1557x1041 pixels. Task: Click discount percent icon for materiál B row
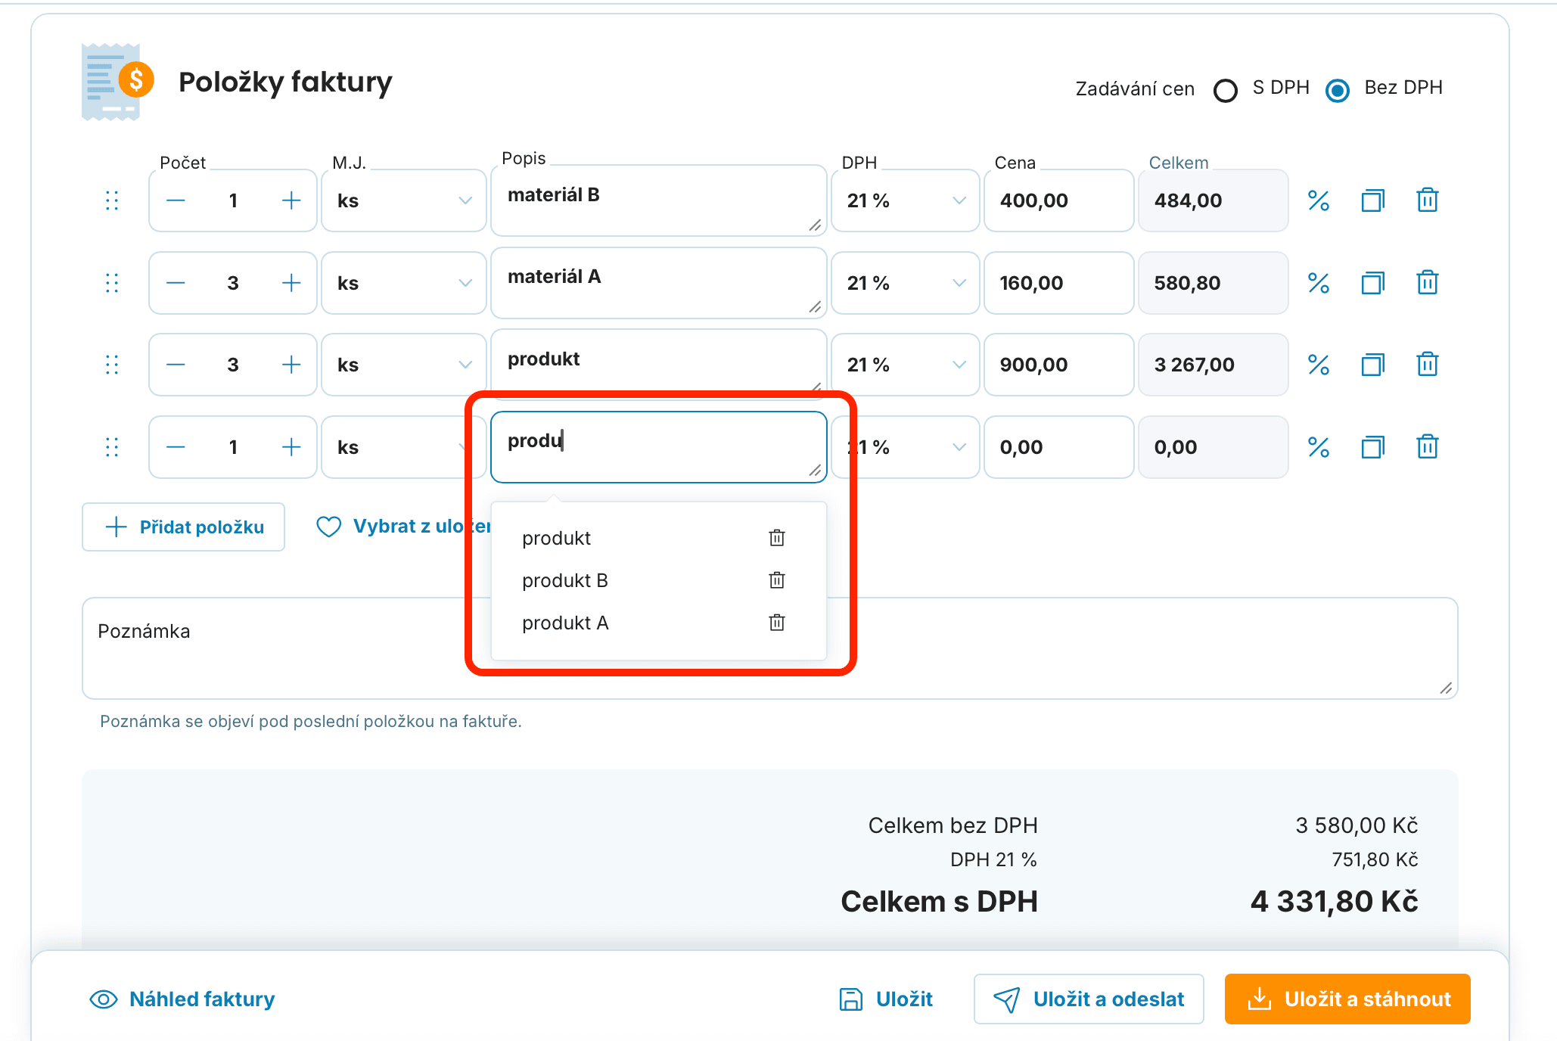(x=1319, y=200)
